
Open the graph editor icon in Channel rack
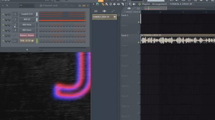(80, 6)
